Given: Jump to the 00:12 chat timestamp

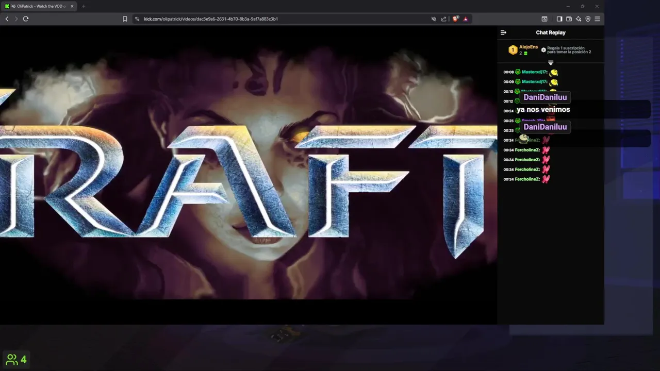Looking at the screenshot, I should pyautogui.click(x=508, y=101).
